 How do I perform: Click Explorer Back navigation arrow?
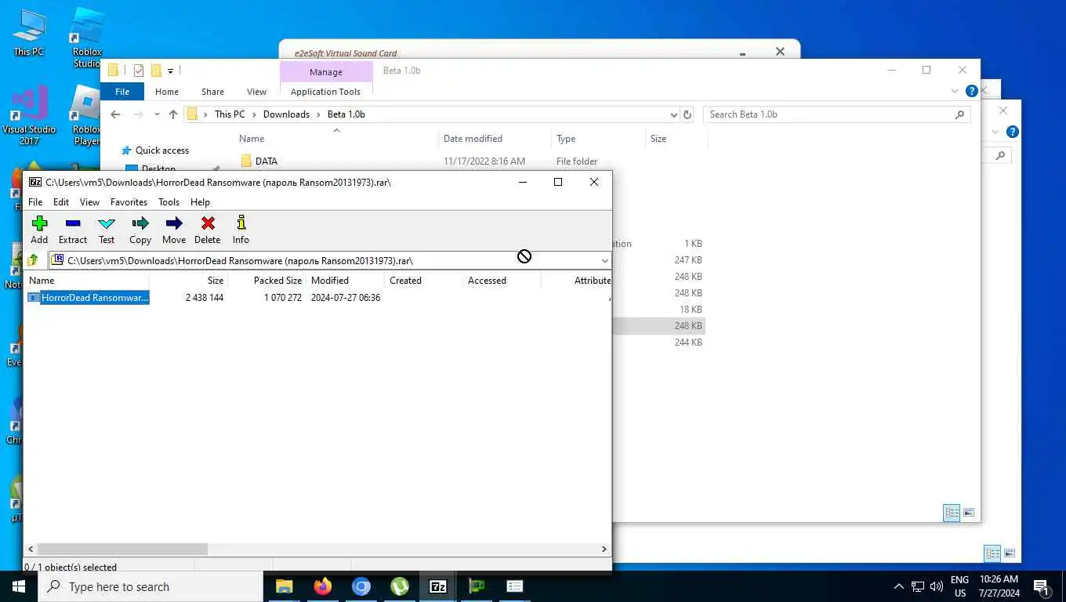(116, 114)
